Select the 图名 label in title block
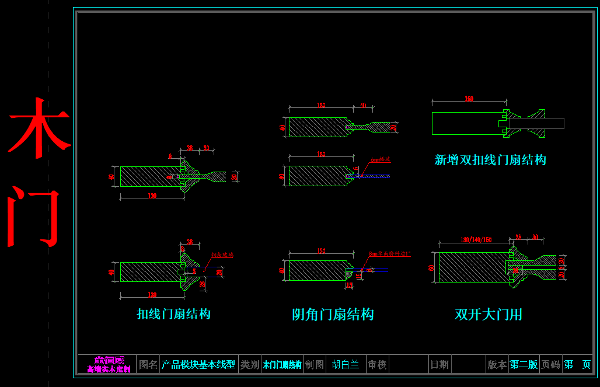This screenshot has height=387, width=600. point(148,365)
